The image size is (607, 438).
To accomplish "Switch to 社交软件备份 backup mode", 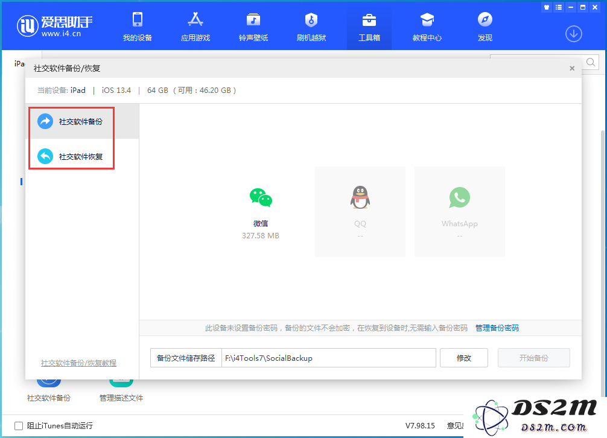I will point(82,121).
